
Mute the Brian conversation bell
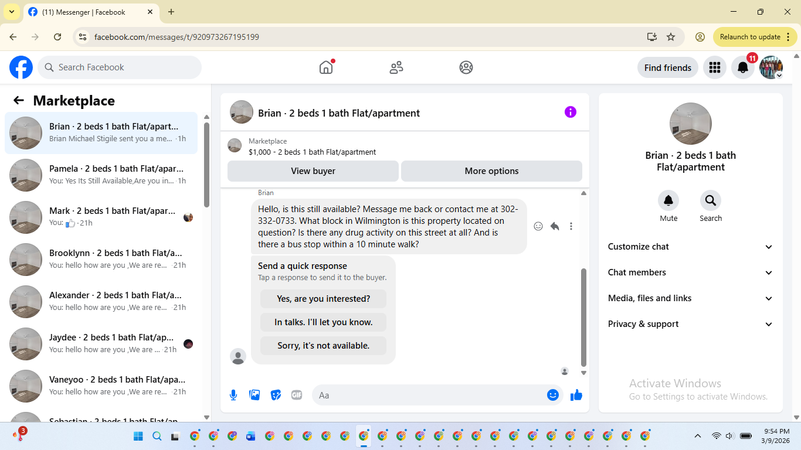(x=668, y=201)
